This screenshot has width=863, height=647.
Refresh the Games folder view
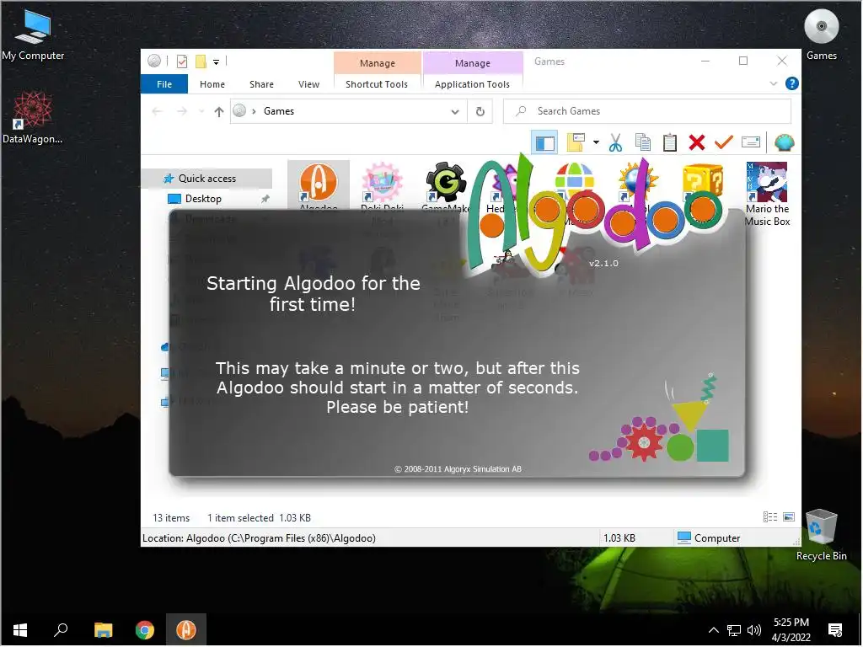tap(480, 112)
